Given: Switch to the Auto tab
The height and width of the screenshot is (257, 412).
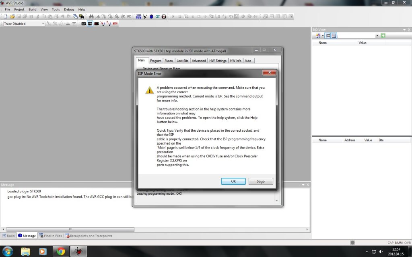Looking at the screenshot, I should (x=248, y=61).
